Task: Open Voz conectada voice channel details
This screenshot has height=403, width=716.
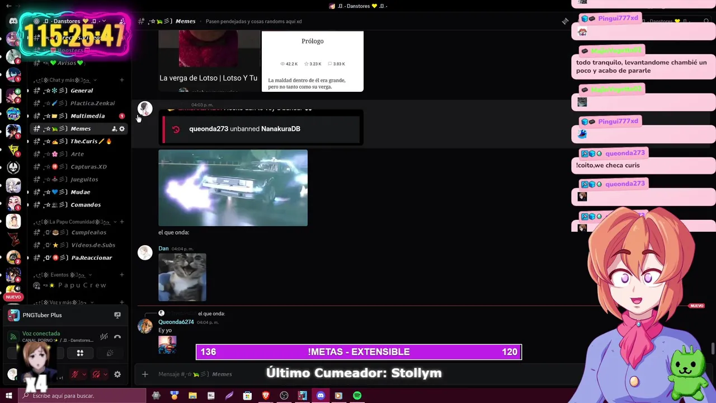Action: (41, 334)
